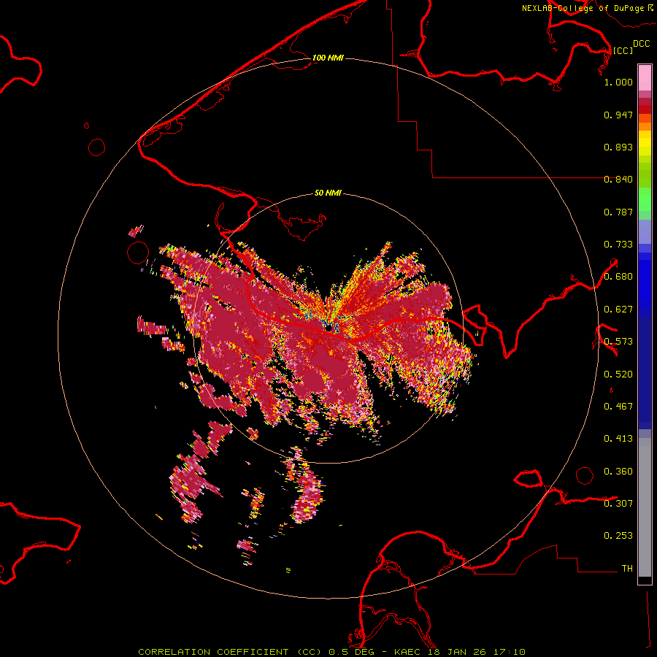Pick the orange band in color scale
The height and width of the screenshot is (657, 657).
click(645, 126)
